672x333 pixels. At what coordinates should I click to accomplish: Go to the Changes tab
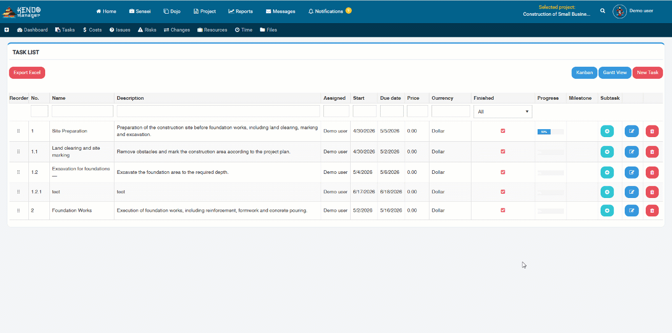tap(177, 30)
